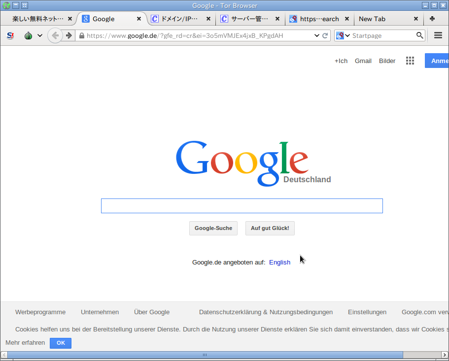Switch Google language to English
Screen dimensions: 449x361
coord(280,263)
